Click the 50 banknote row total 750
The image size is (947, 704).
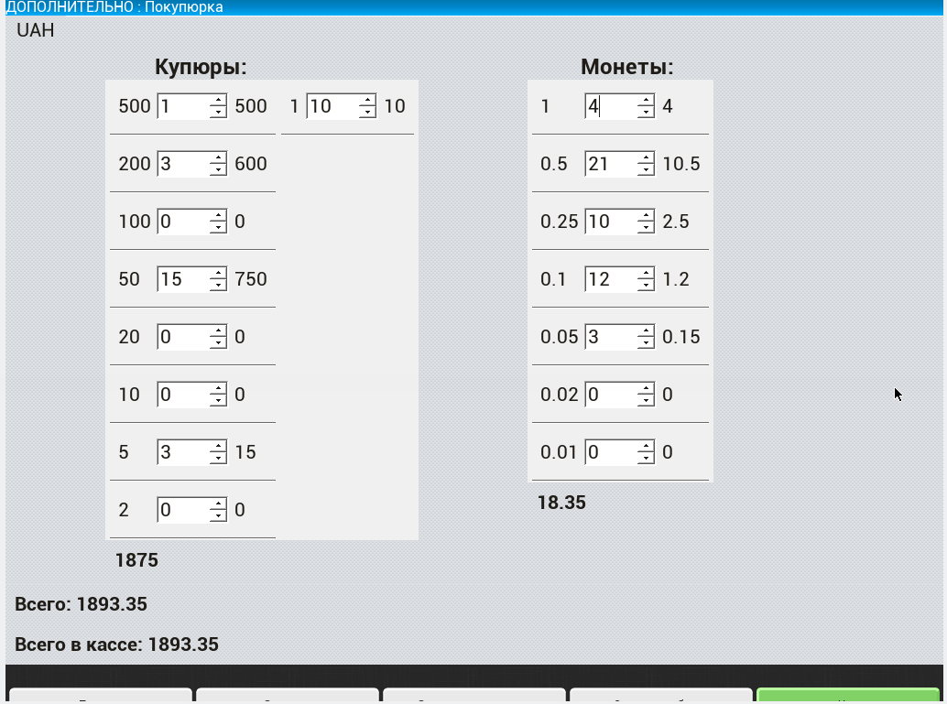point(251,279)
